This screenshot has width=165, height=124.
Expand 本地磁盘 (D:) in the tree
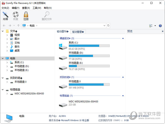point(7,66)
